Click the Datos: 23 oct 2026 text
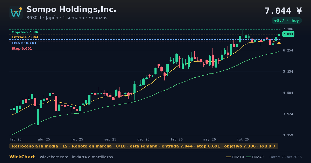The height and width of the screenshot is (163, 311). pos(286,157)
